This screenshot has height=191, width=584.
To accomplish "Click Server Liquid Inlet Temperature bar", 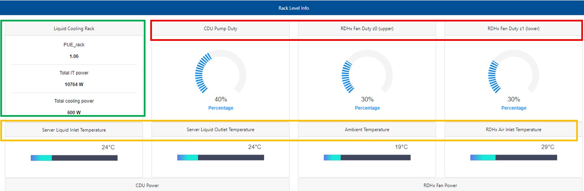I will click(x=74, y=158).
